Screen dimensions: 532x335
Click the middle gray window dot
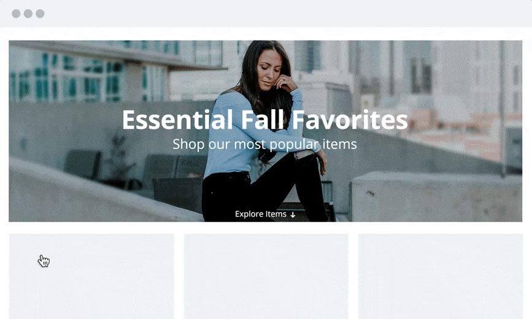pyautogui.click(x=28, y=13)
